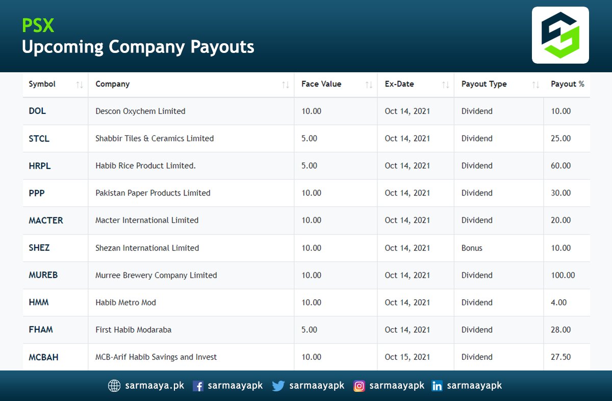
Task: Click the 28.00 payout for FHAM
Action: point(561,330)
